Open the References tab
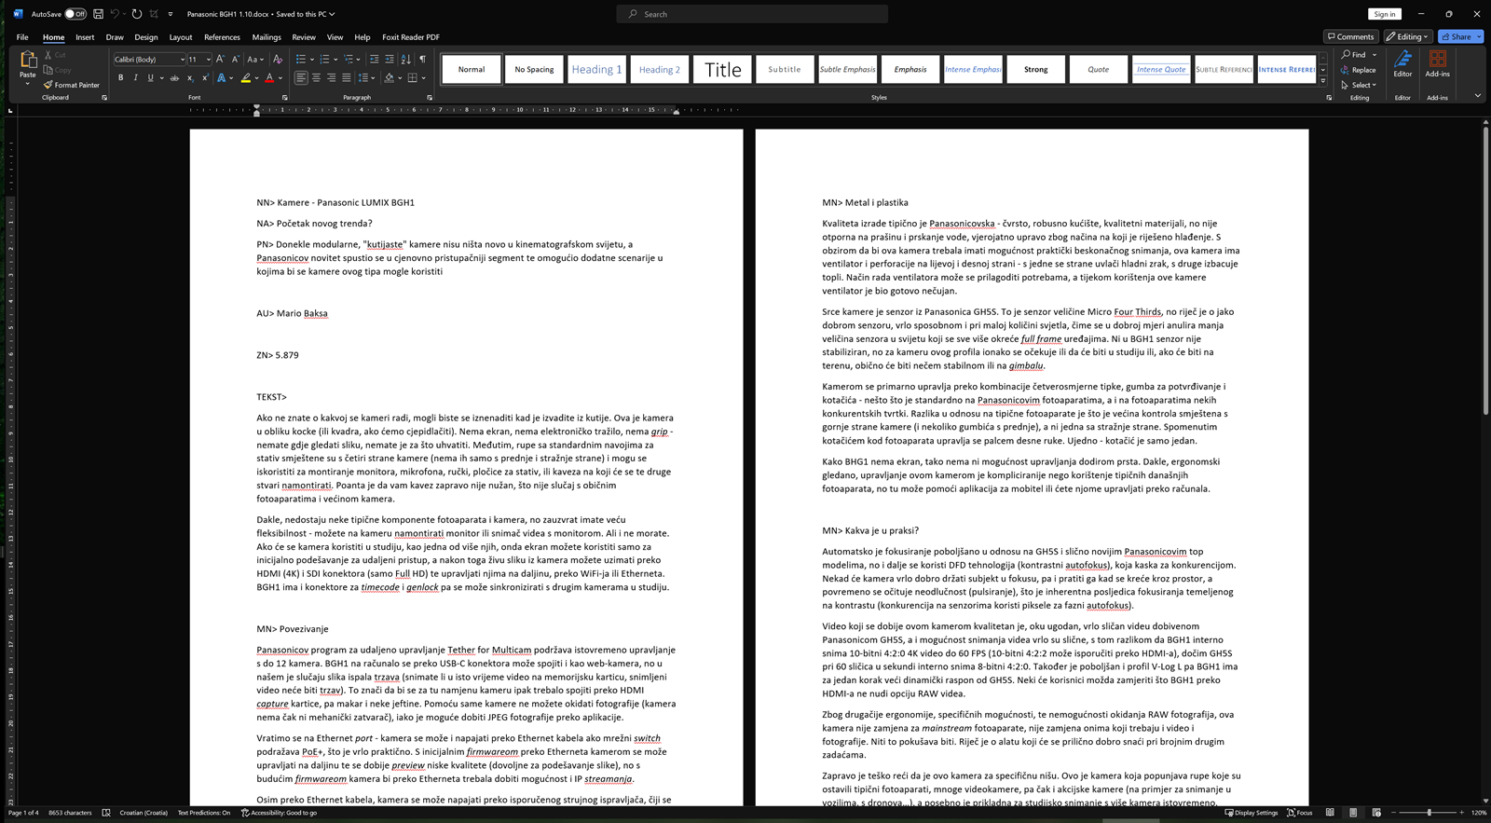 (222, 37)
